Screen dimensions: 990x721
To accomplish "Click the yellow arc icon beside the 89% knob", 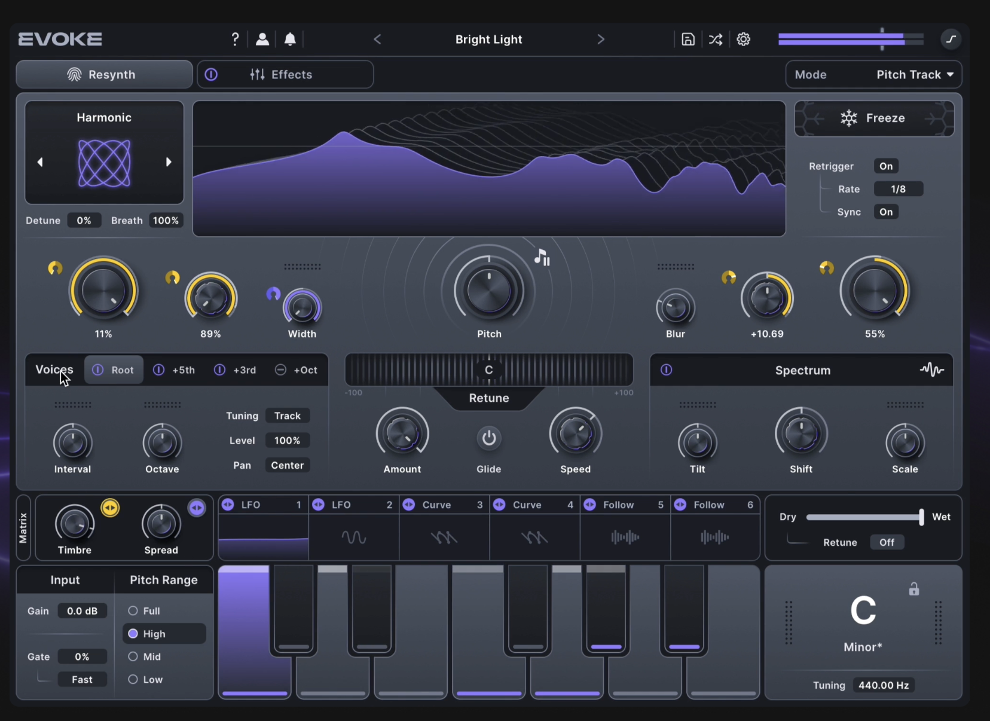I will (172, 277).
